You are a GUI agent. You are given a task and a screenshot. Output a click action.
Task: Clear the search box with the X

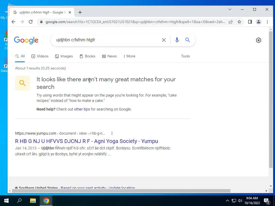(164, 40)
